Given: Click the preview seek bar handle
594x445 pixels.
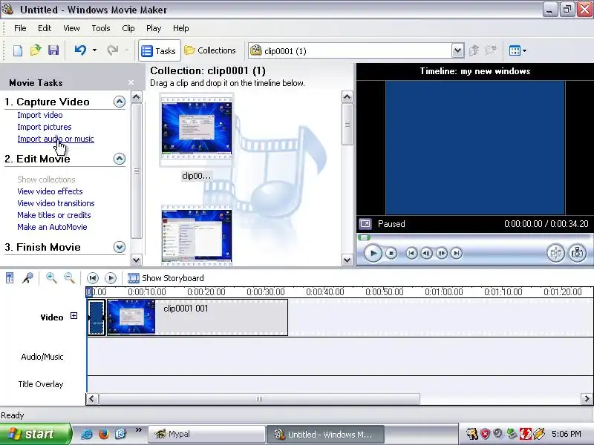Looking at the screenshot, I should pyautogui.click(x=364, y=237).
